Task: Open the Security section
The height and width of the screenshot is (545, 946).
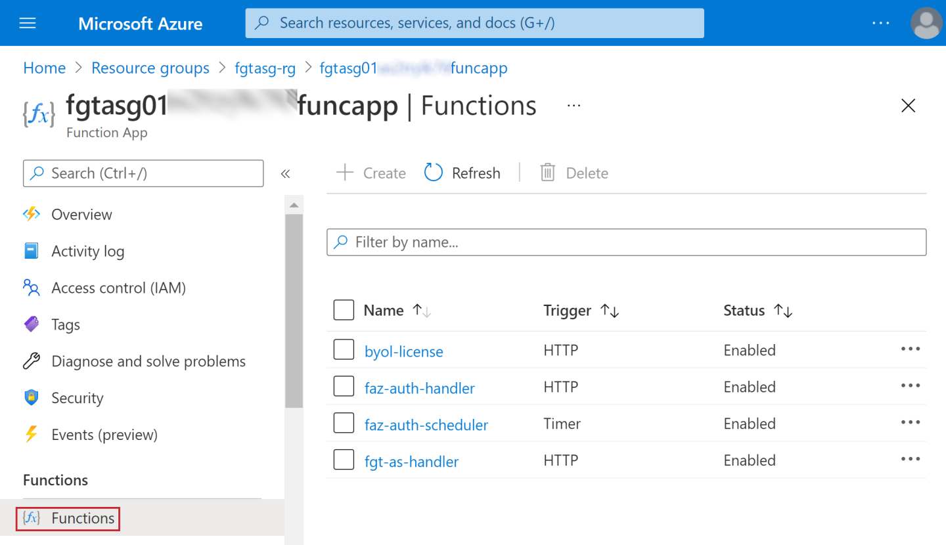Action: [77, 397]
